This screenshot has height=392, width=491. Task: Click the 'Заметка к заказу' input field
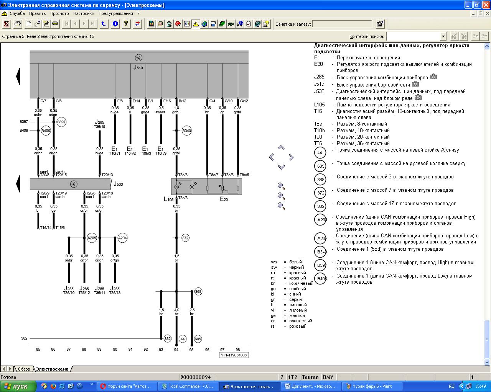342,24
